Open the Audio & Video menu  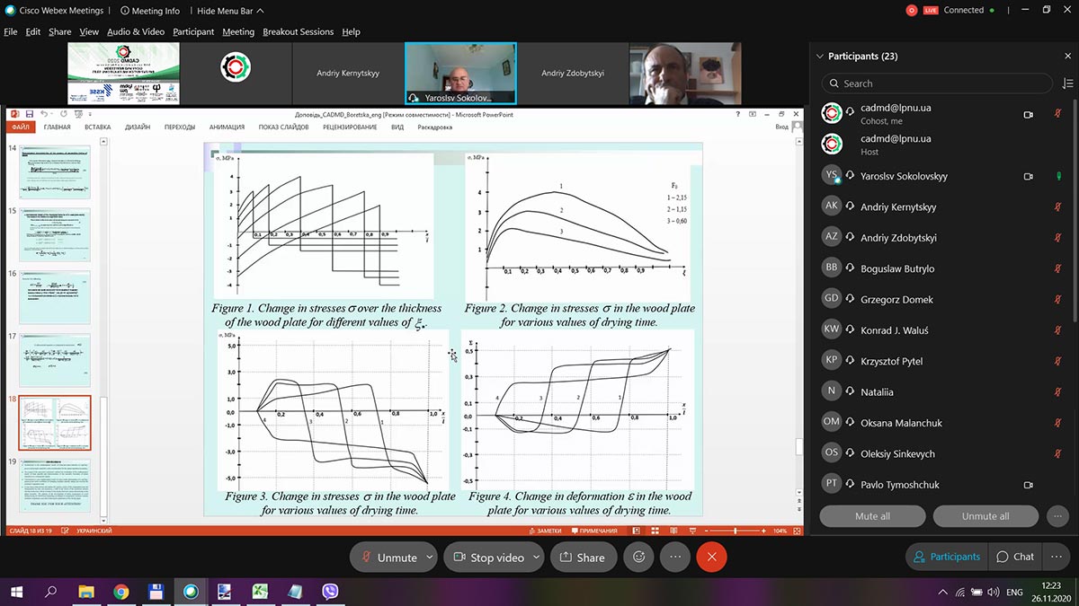[x=136, y=31]
